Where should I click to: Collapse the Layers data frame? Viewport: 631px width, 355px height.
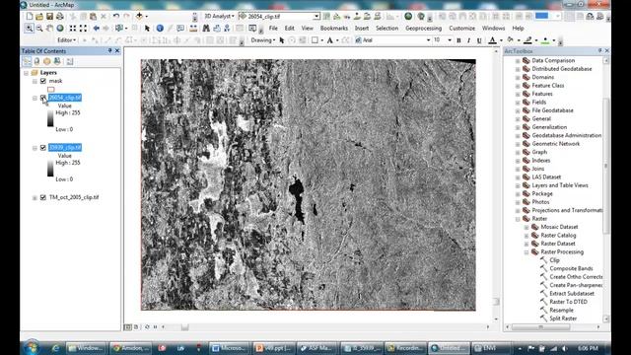[x=27, y=73]
